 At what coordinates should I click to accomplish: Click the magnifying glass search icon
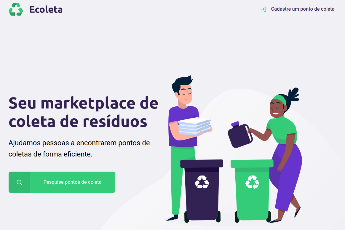pyautogui.click(x=19, y=182)
